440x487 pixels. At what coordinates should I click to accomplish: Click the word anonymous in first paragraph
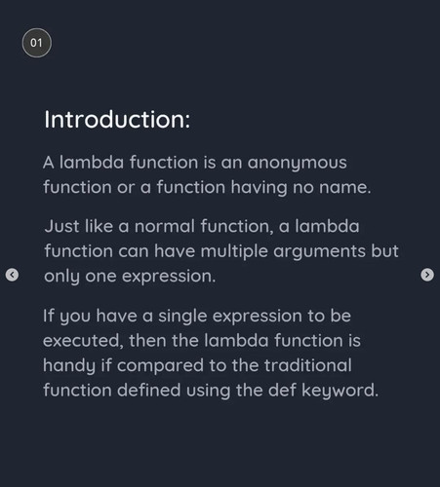[297, 163]
